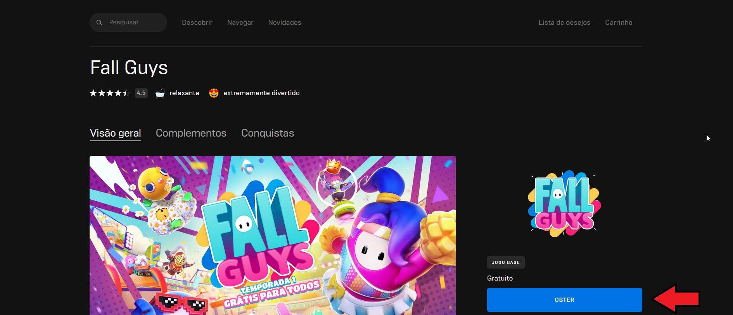
Task: Focus the Pesquisar search field
Action: click(x=128, y=22)
